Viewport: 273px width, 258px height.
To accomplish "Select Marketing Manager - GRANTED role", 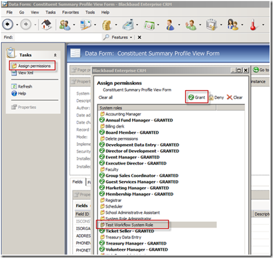I will pyautogui.click(x=134, y=188).
